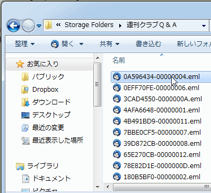Select file 7BBE0CF5-00000007.eml

[162, 133]
